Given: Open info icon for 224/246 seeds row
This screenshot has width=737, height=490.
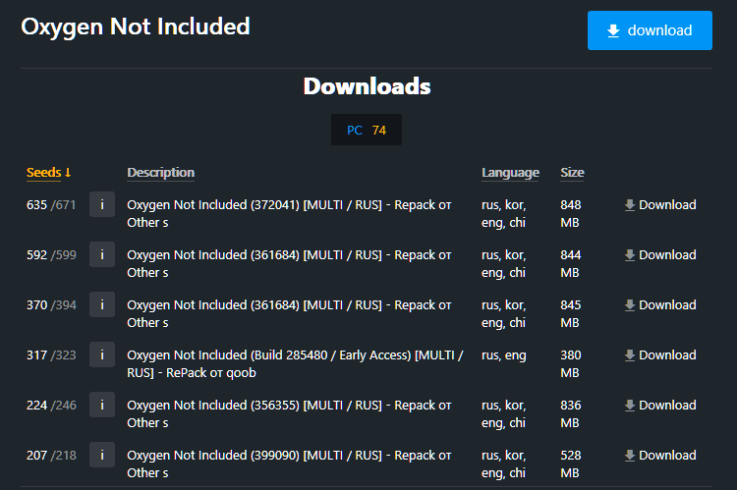Looking at the screenshot, I should [102, 405].
